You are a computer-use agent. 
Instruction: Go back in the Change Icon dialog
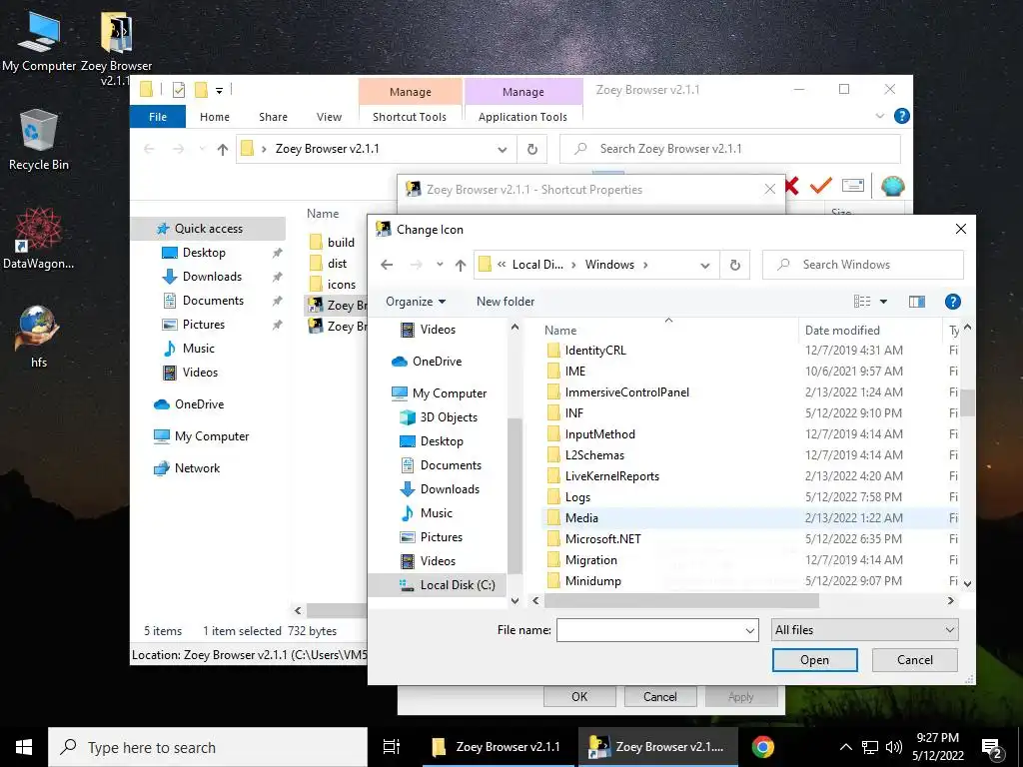(x=387, y=265)
